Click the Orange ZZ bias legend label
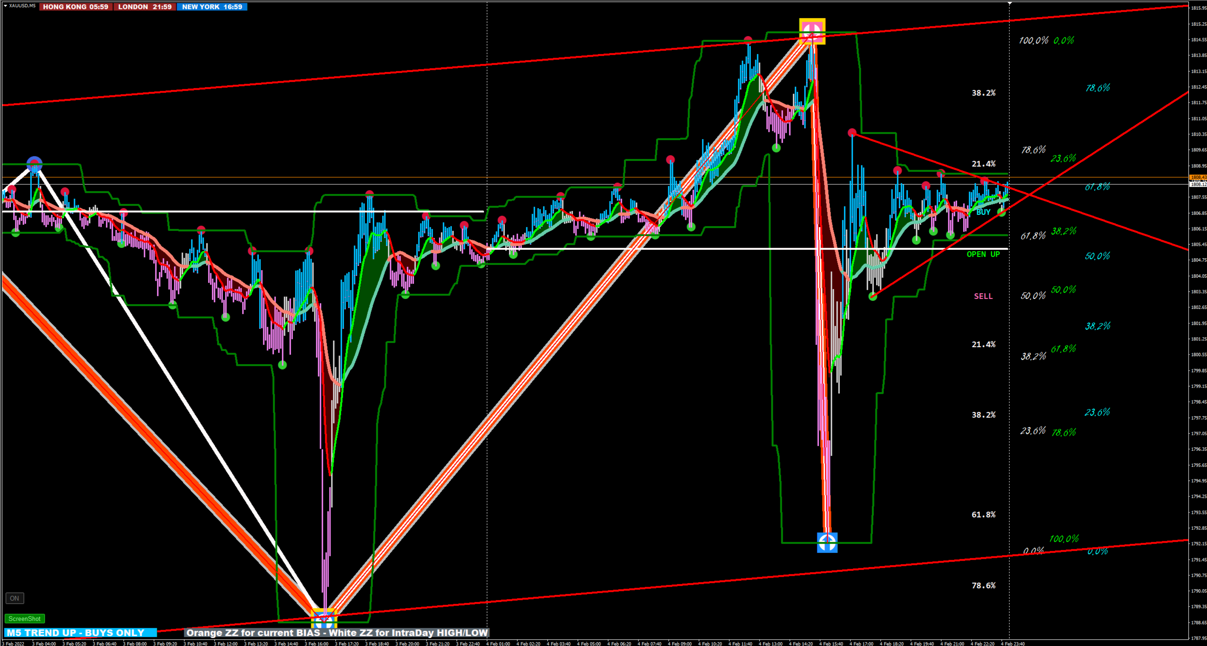This screenshot has width=1207, height=646. (x=337, y=632)
